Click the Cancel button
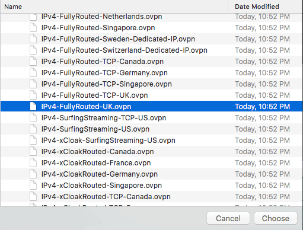303x230 pixels. click(x=228, y=218)
